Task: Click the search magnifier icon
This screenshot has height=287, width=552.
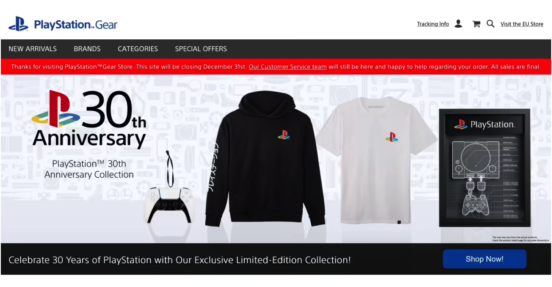Action: coord(491,24)
